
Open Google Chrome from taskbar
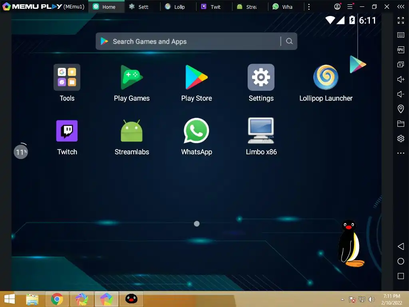point(57,299)
